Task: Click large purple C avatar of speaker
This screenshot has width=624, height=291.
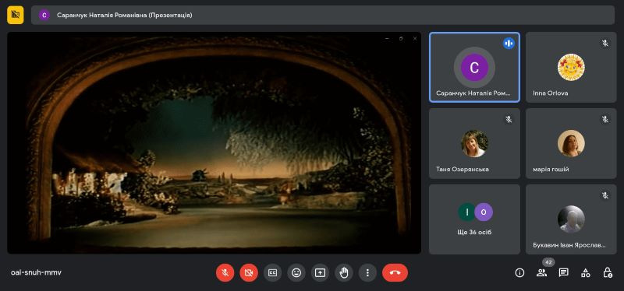Action: click(474, 68)
